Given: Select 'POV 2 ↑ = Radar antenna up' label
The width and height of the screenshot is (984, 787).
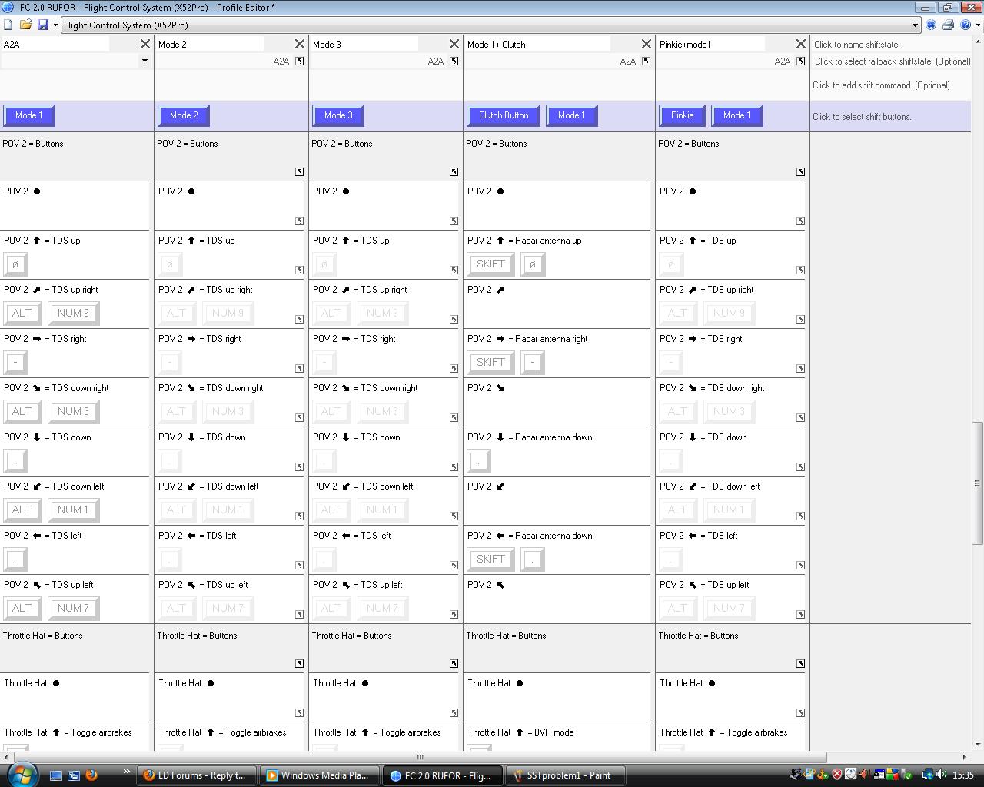Looking at the screenshot, I should click(524, 241).
